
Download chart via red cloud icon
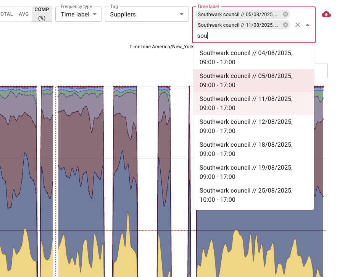[x=326, y=14]
